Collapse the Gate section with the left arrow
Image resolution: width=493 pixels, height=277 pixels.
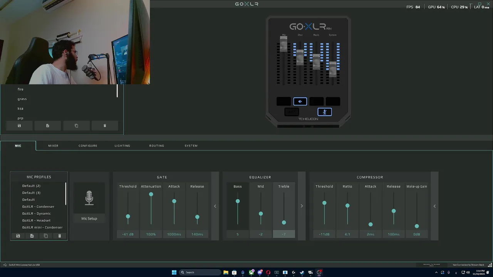pyautogui.click(x=215, y=206)
